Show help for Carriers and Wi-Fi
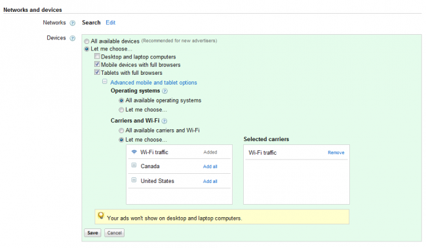Viewport: 426px width, 248px height. (x=165, y=121)
